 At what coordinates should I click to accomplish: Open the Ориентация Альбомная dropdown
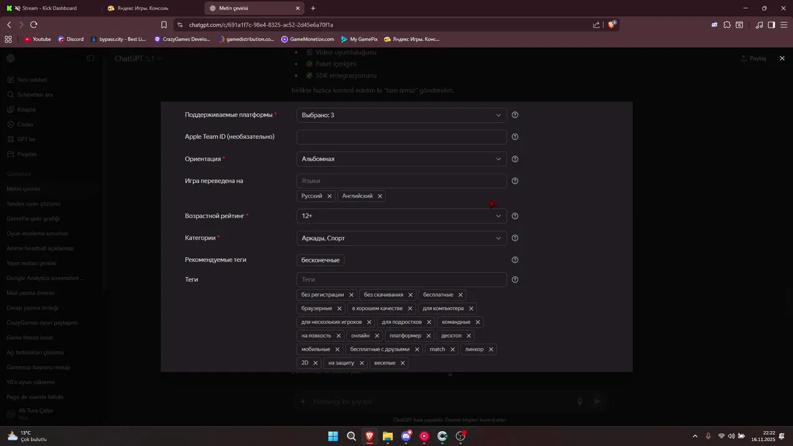coord(401,159)
